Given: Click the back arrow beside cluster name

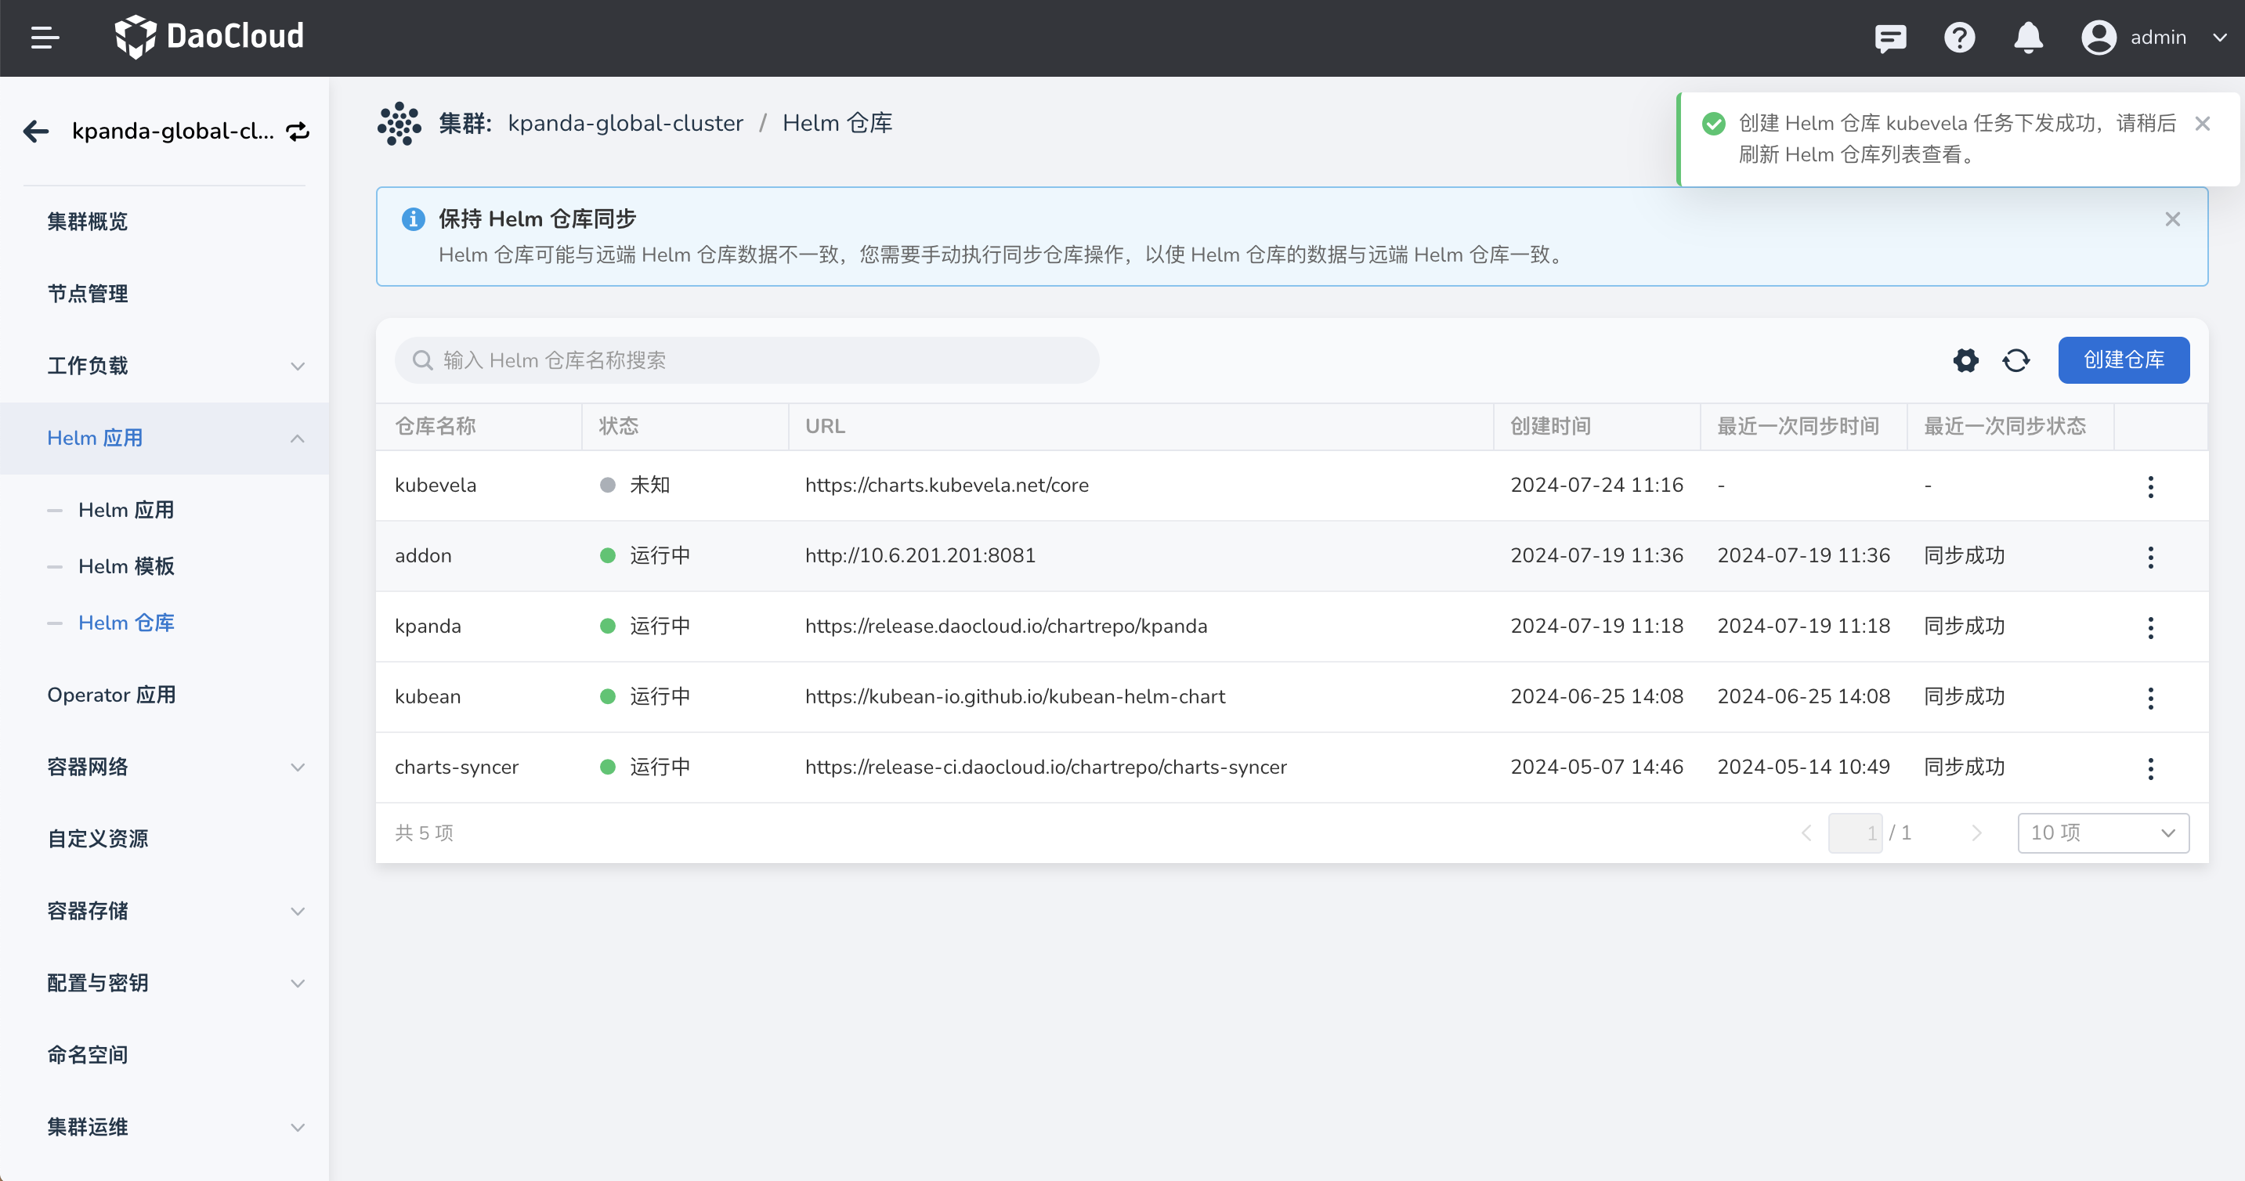Looking at the screenshot, I should (x=36, y=132).
